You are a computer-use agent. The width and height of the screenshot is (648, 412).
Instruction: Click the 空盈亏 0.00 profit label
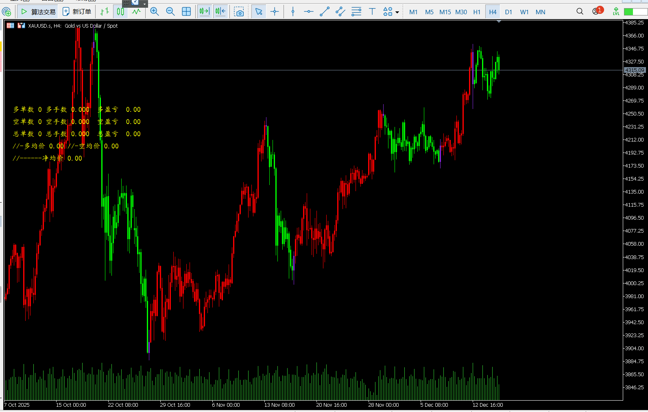[119, 122]
